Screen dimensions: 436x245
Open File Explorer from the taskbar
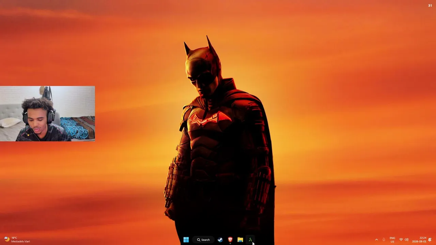coord(240,240)
